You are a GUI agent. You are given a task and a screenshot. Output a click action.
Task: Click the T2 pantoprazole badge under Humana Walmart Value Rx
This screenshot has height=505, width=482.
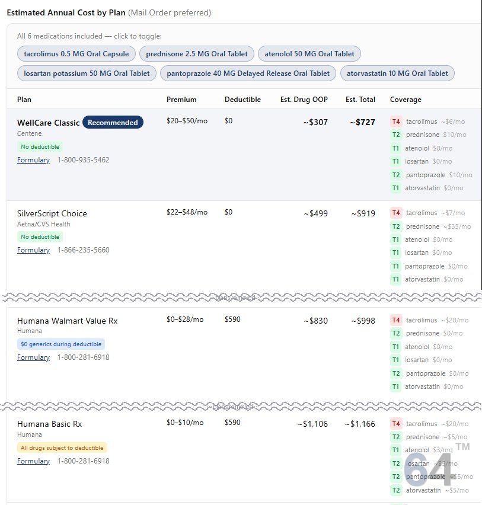click(x=395, y=373)
